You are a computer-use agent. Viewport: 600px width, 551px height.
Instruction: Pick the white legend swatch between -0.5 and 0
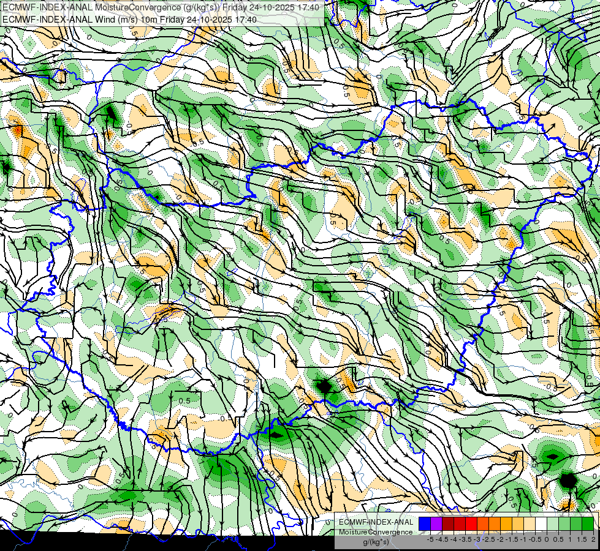(x=541, y=524)
